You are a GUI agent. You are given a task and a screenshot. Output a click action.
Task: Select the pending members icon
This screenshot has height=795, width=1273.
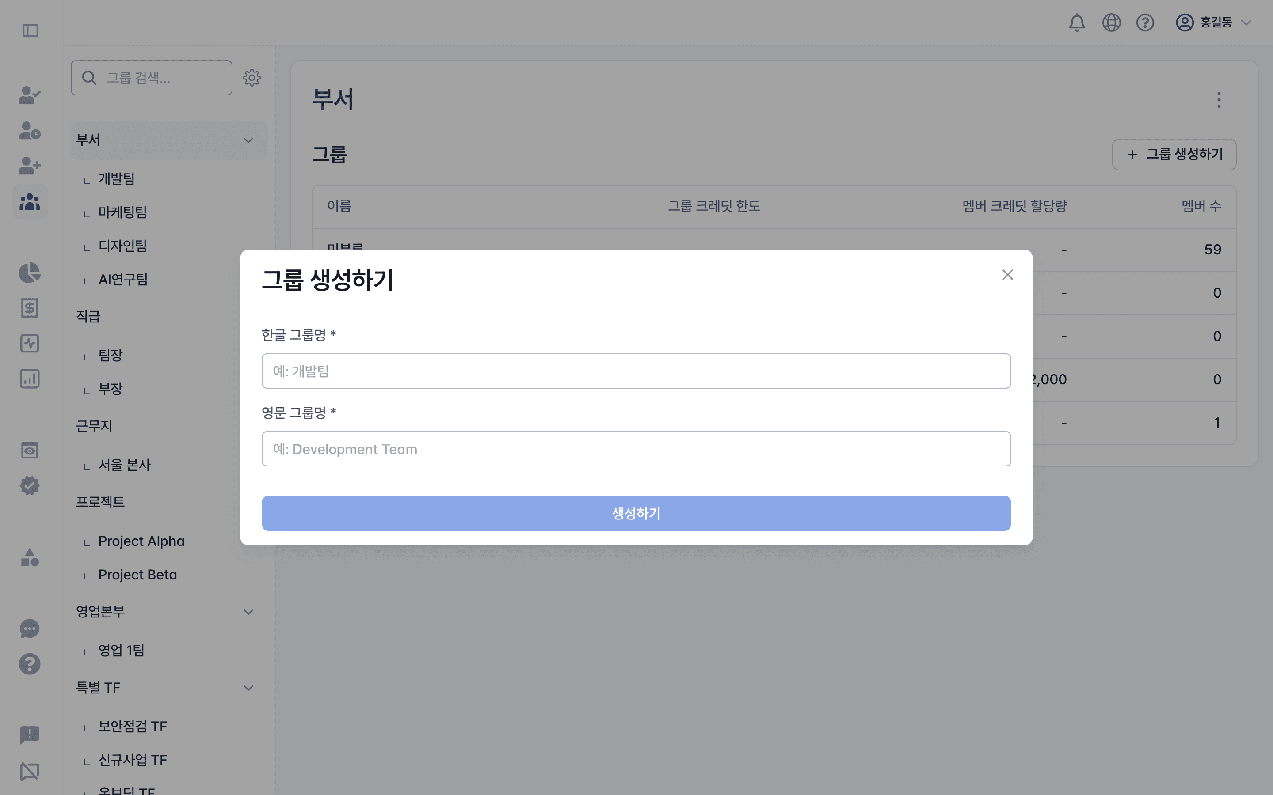point(30,131)
